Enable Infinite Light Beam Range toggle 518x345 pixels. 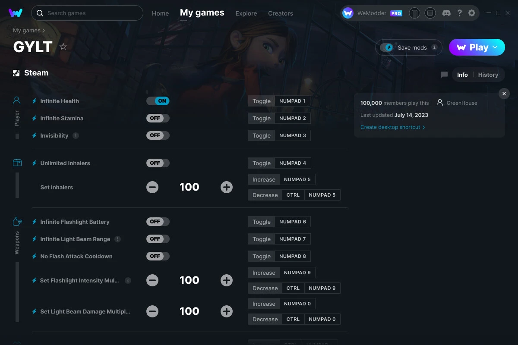pyautogui.click(x=158, y=239)
